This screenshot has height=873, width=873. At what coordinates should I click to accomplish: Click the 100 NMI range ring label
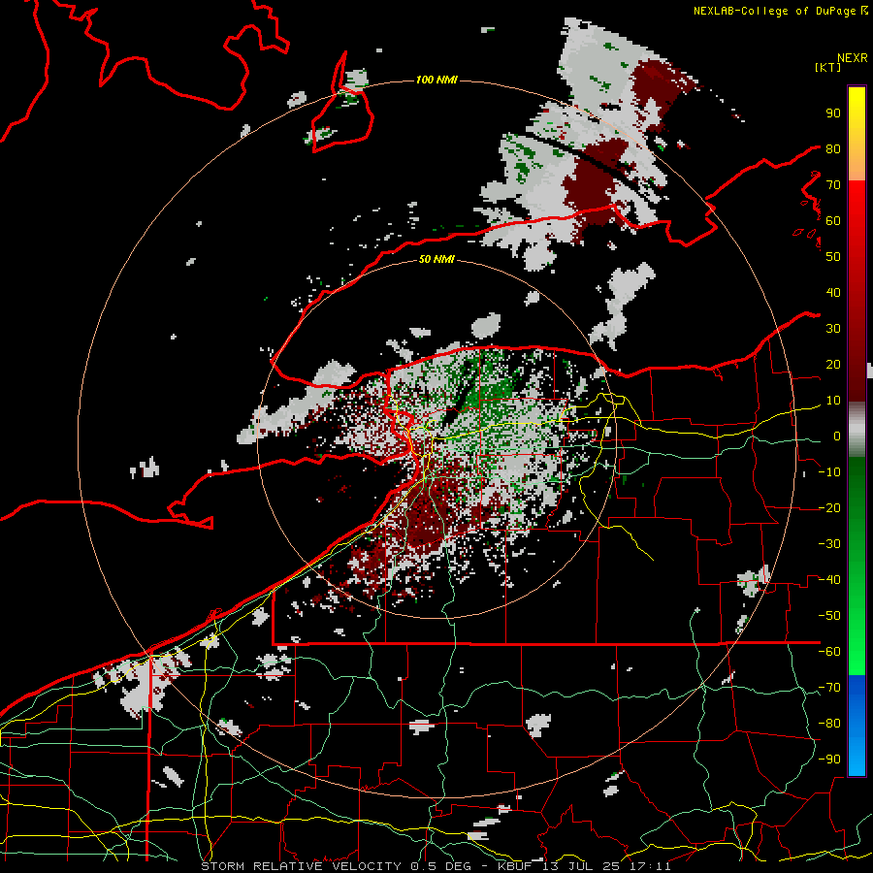point(436,81)
